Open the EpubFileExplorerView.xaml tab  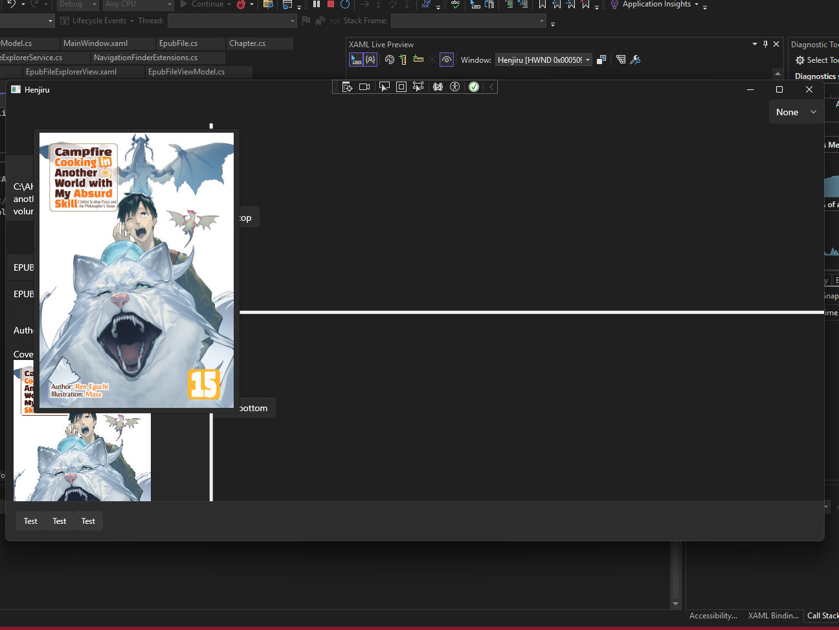click(x=71, y=72)
